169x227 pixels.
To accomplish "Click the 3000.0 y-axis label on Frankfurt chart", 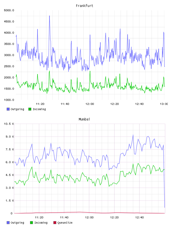I will 9,55.
